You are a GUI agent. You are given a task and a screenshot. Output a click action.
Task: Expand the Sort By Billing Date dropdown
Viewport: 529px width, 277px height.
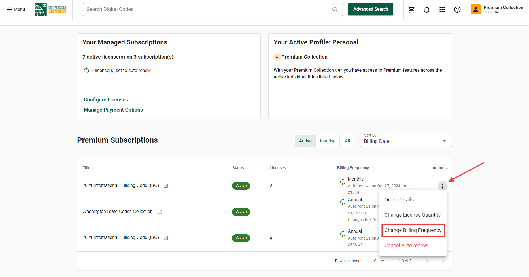coord(405,141)
